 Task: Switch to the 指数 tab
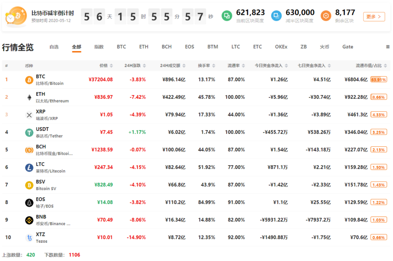pos(99,47)
